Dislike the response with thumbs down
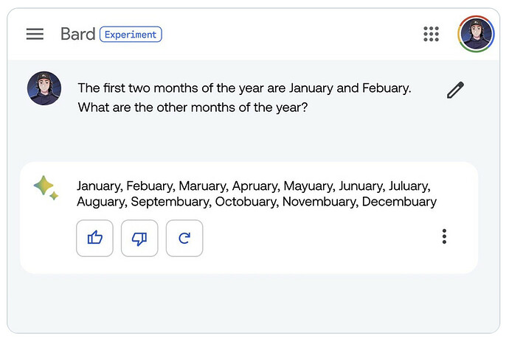This screenshot has height=338, width=509. point(139,238)
